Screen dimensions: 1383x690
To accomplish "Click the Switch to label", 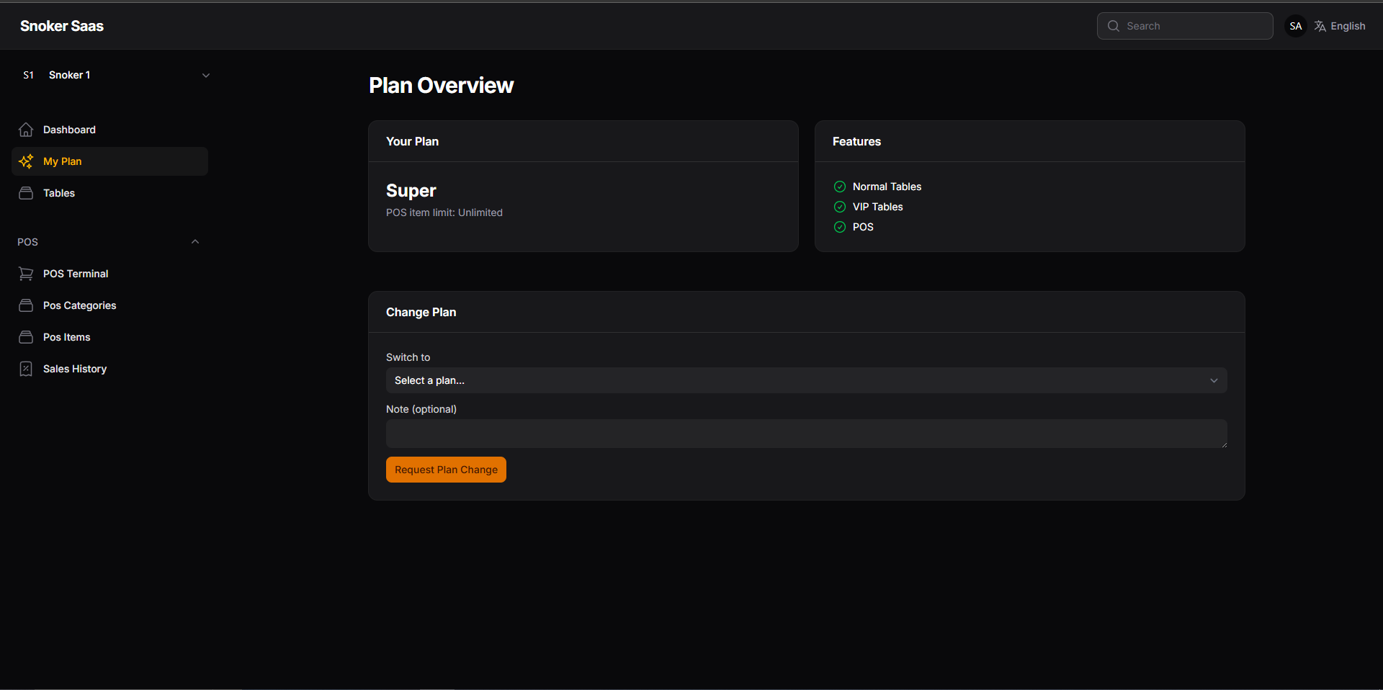I will 408,357.
